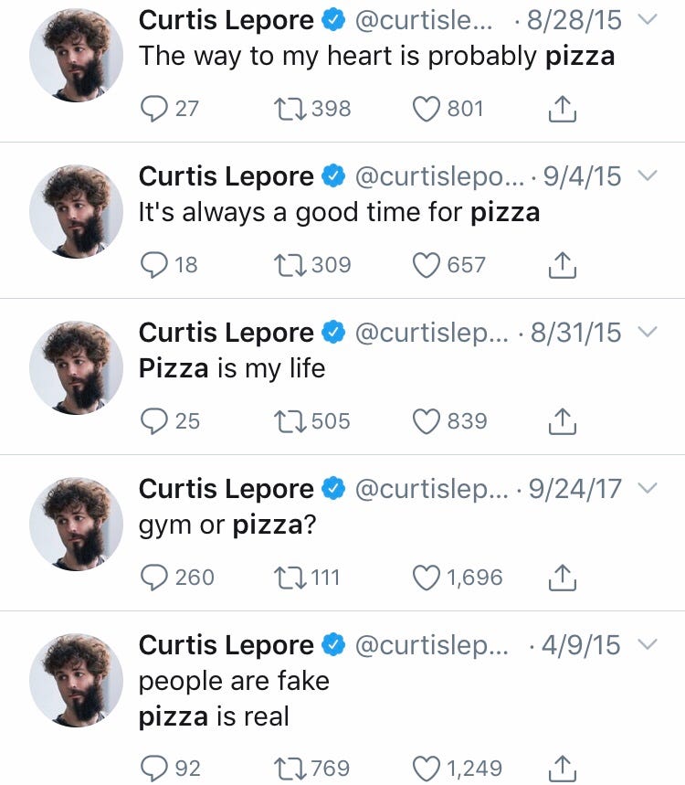Screen dimensions: 685x785
Task: Tap the @curtislep handle on the 8/31/15 tweet
Action: [429, 333]
